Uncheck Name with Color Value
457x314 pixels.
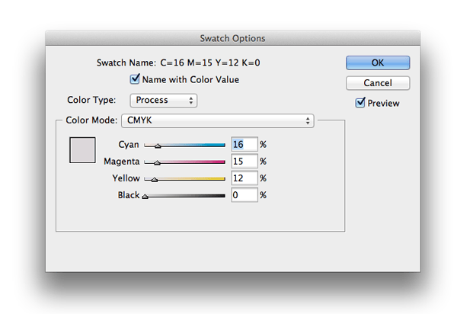click(135, 79)
